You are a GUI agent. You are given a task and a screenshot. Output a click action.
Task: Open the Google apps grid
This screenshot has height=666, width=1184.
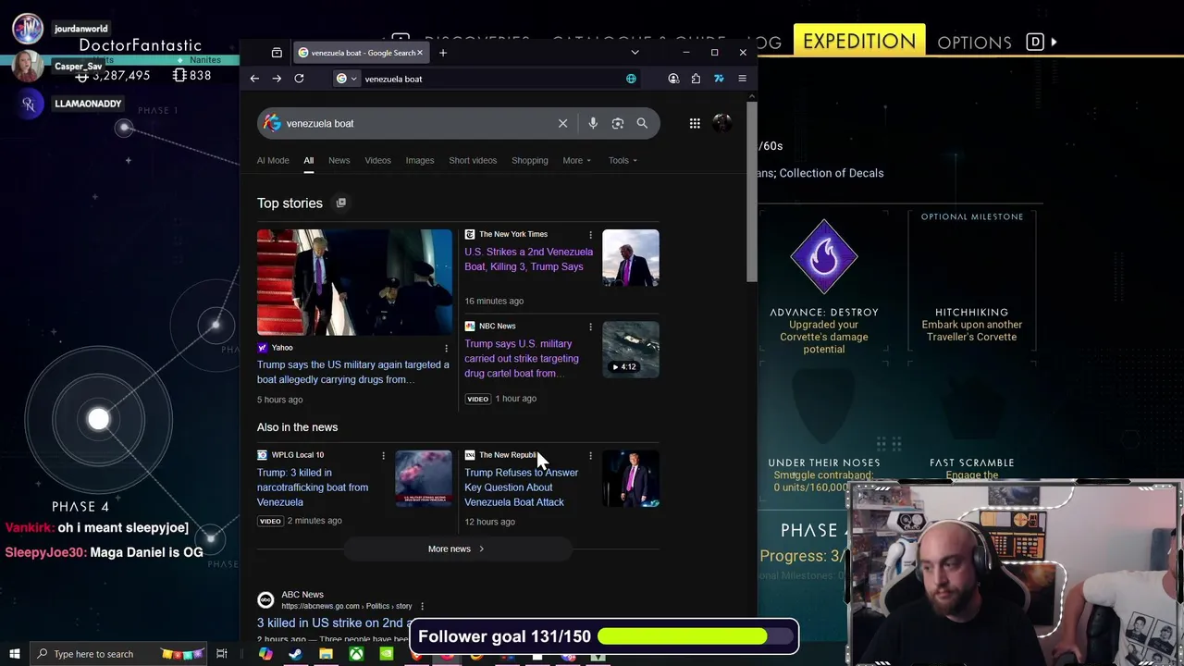(695, 123)
